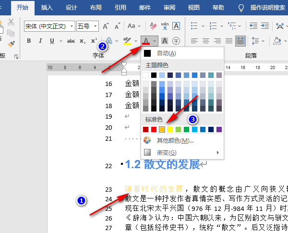The height and width of the screenshot is (233, 288).
Task: Click the shading paint bucket icon
Action: (277, 41)
